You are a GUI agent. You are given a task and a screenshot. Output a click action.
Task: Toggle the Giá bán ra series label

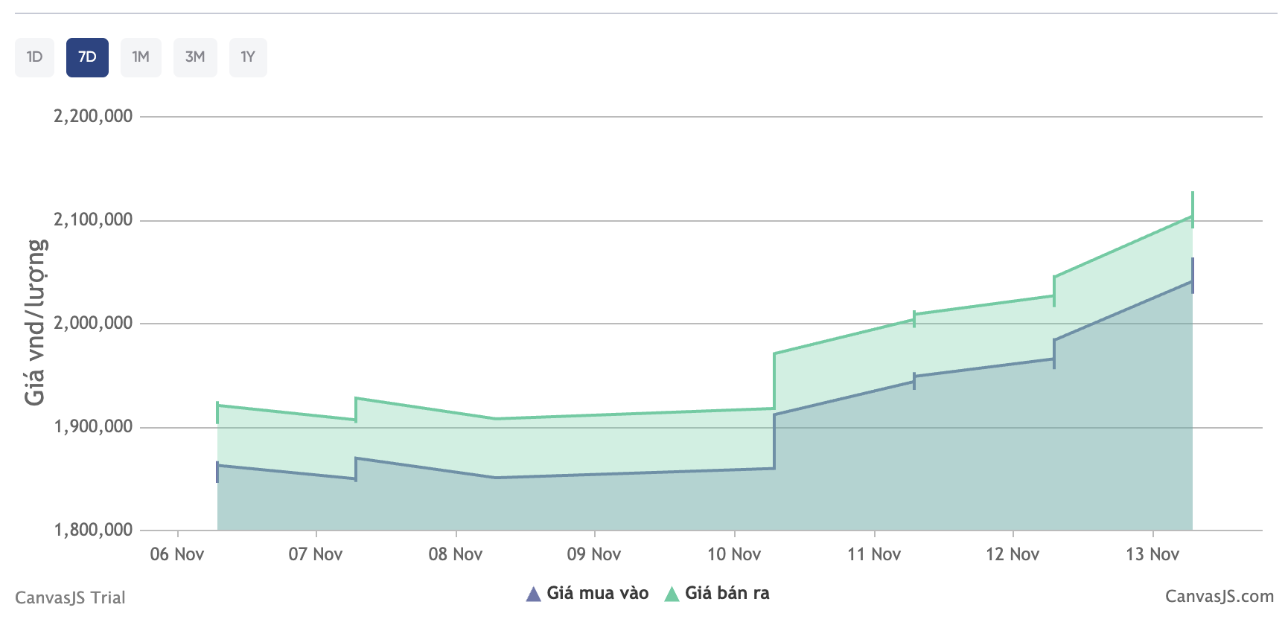coord(727,593)
